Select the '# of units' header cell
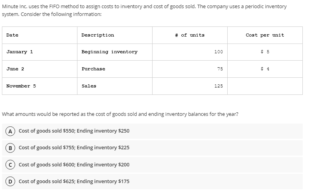This screenshot has width=309, height=194. [190, 35]
